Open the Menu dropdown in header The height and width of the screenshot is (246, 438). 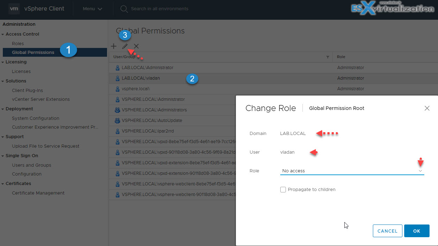[92, 8]
